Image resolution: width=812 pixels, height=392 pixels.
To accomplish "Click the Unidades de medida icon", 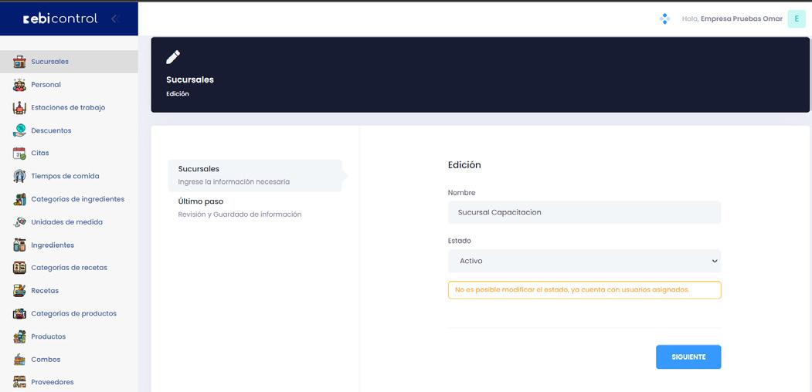I will [19, 222].
